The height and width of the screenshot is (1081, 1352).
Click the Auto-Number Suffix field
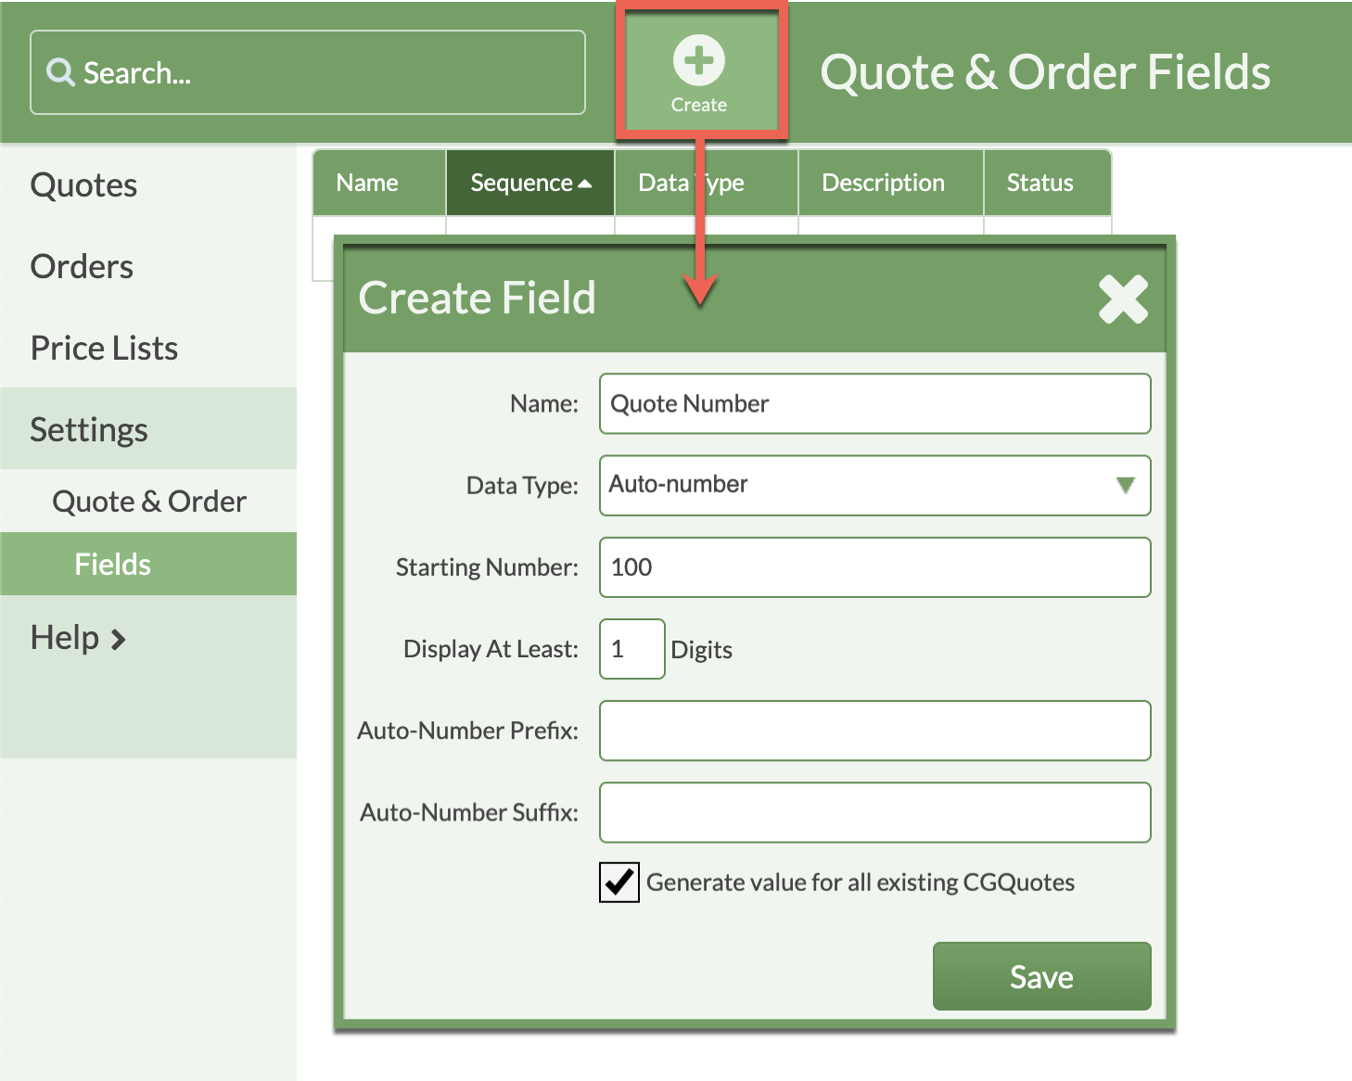point(874,812)
